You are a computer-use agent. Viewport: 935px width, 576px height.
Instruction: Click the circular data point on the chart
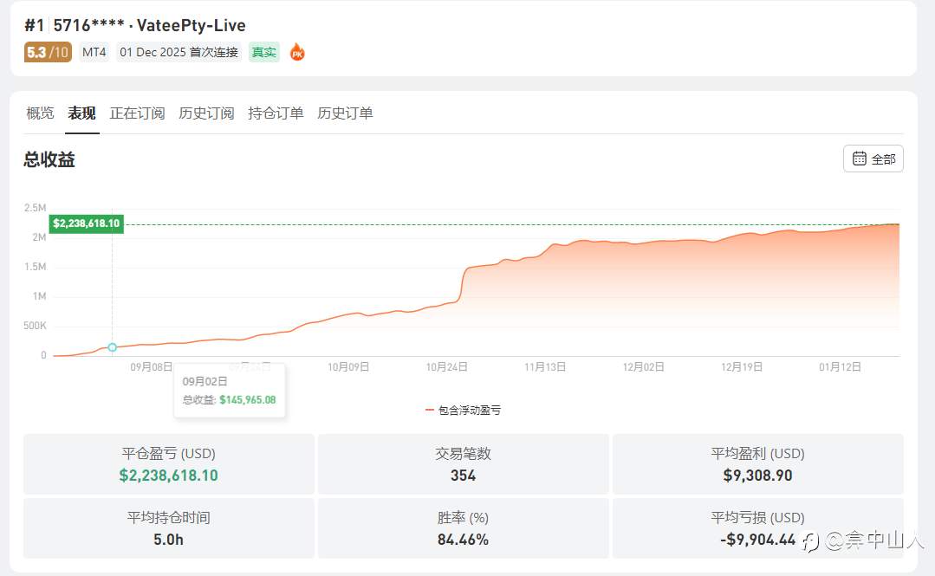pos(112,347)
